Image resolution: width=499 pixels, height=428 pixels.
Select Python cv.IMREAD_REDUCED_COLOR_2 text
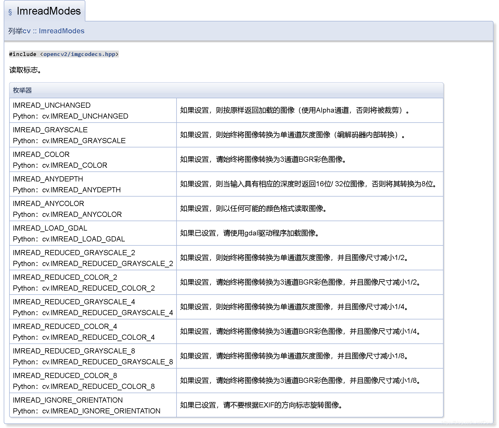(x=84, y=288)
